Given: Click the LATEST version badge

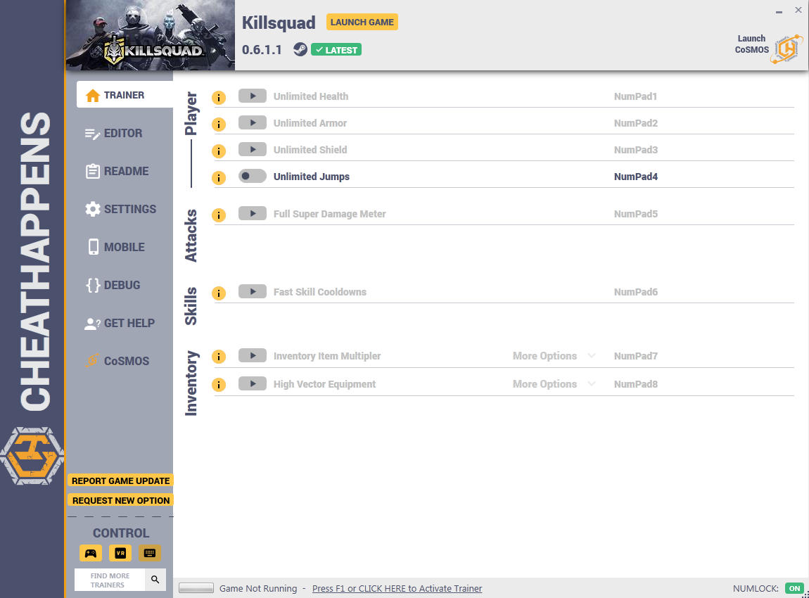Looking at the screenshot, I should pyautogui.click(x=336, y=50).
